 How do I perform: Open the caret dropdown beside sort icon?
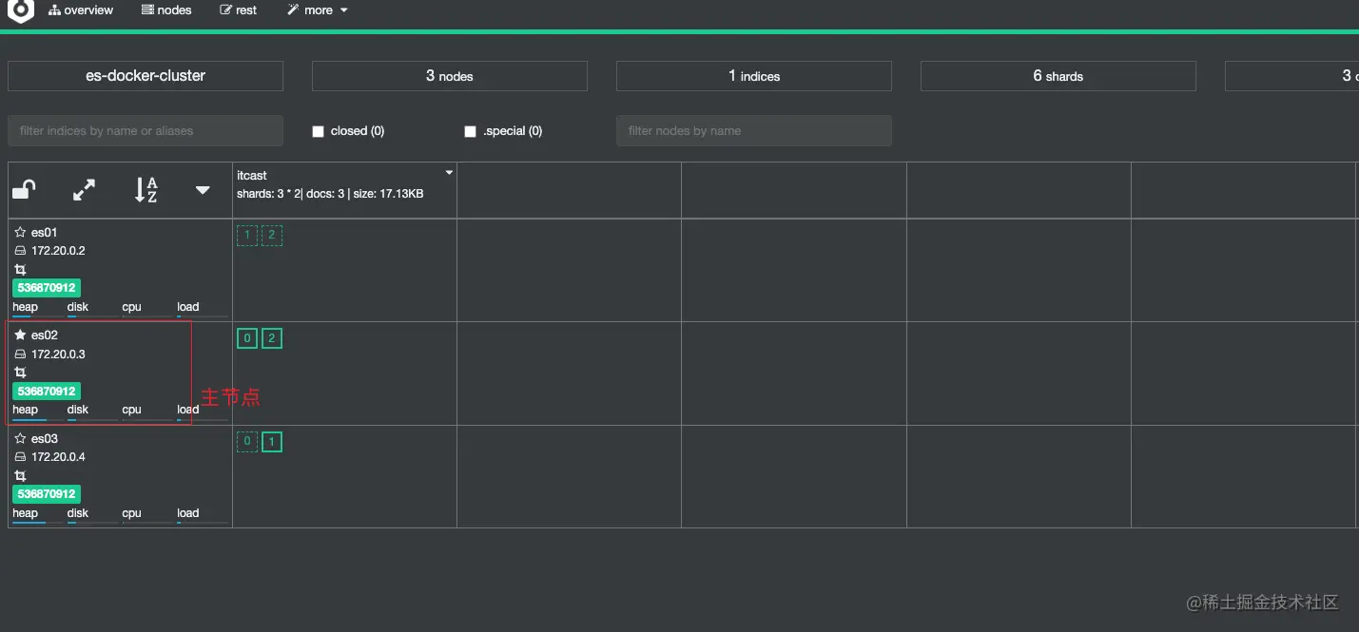click(x=203, y=190)
